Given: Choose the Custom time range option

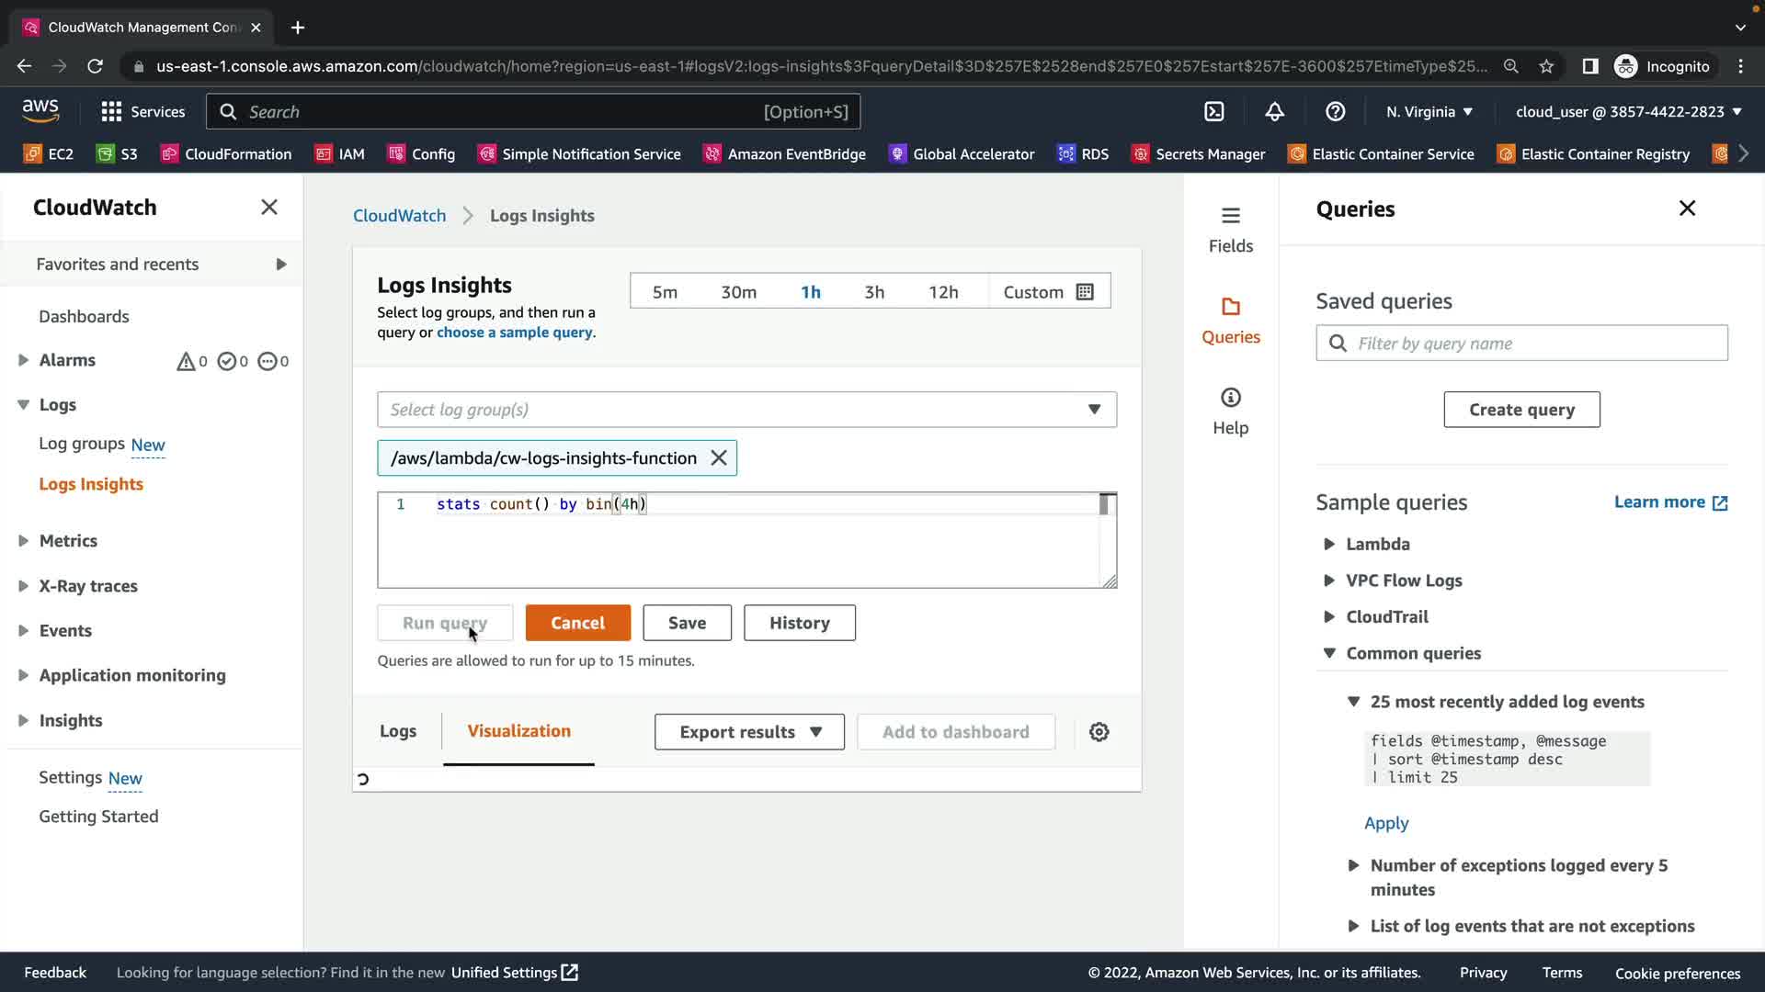Looking at the screenshot, I should tap(1047, 291).
